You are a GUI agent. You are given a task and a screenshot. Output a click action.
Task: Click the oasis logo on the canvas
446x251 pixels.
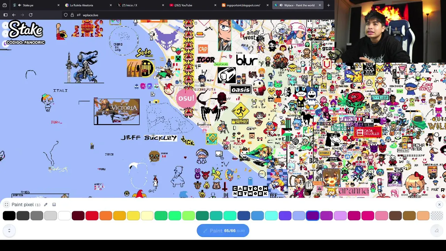(240, 90)
